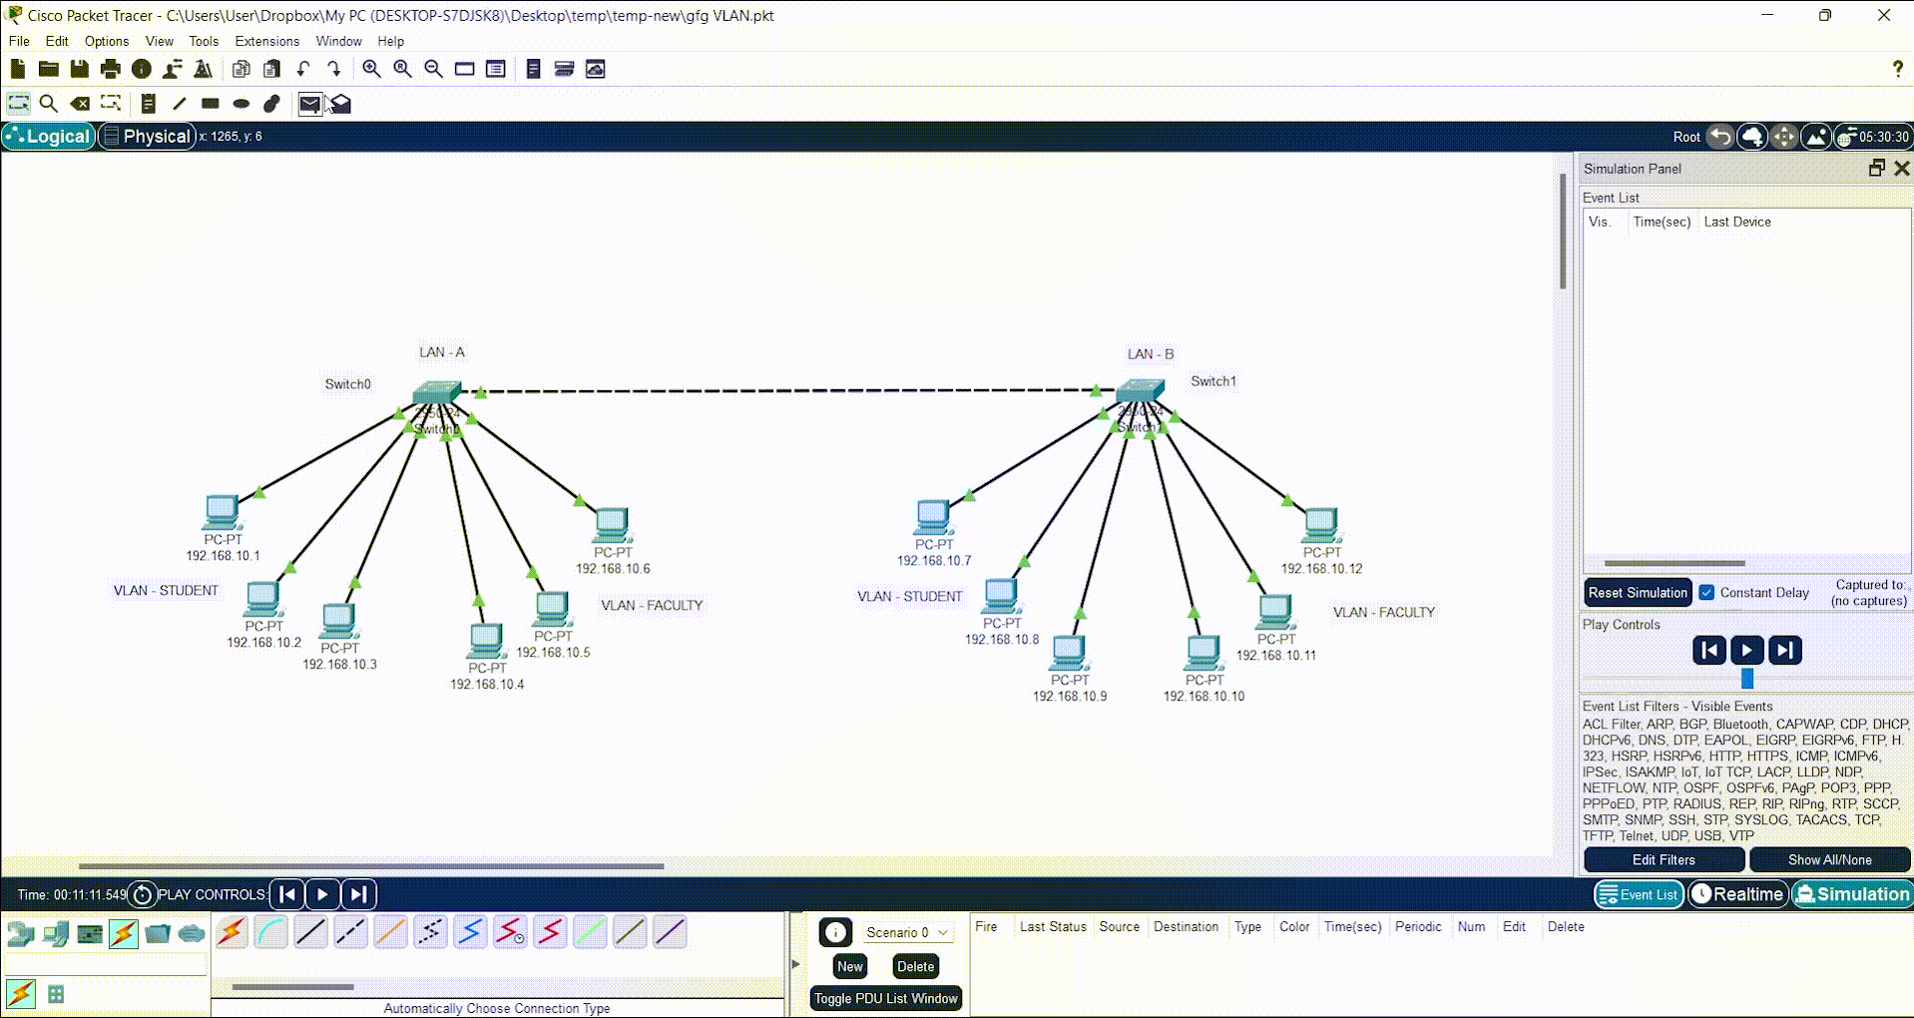The width and height of the screenshot is (1914, 1018).
Task: Undo the last action
Action: click(302, 69)
